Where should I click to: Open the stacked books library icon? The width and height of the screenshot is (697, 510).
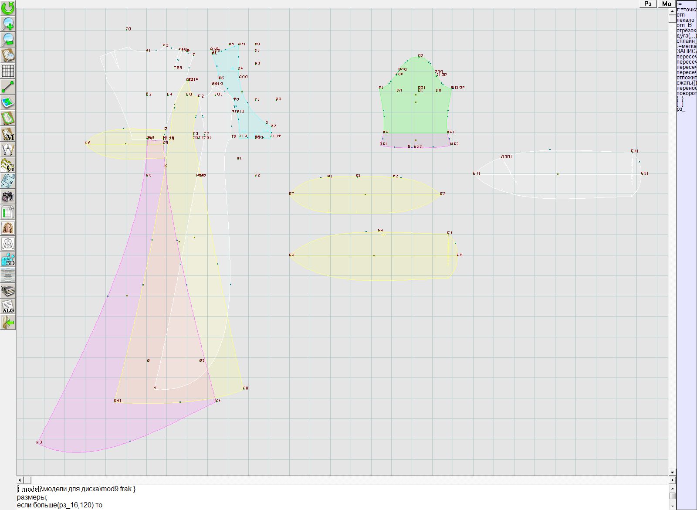click(x=8, y=291)
